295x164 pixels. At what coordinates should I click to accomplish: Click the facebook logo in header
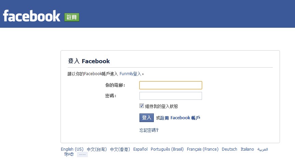coord(31,16)
